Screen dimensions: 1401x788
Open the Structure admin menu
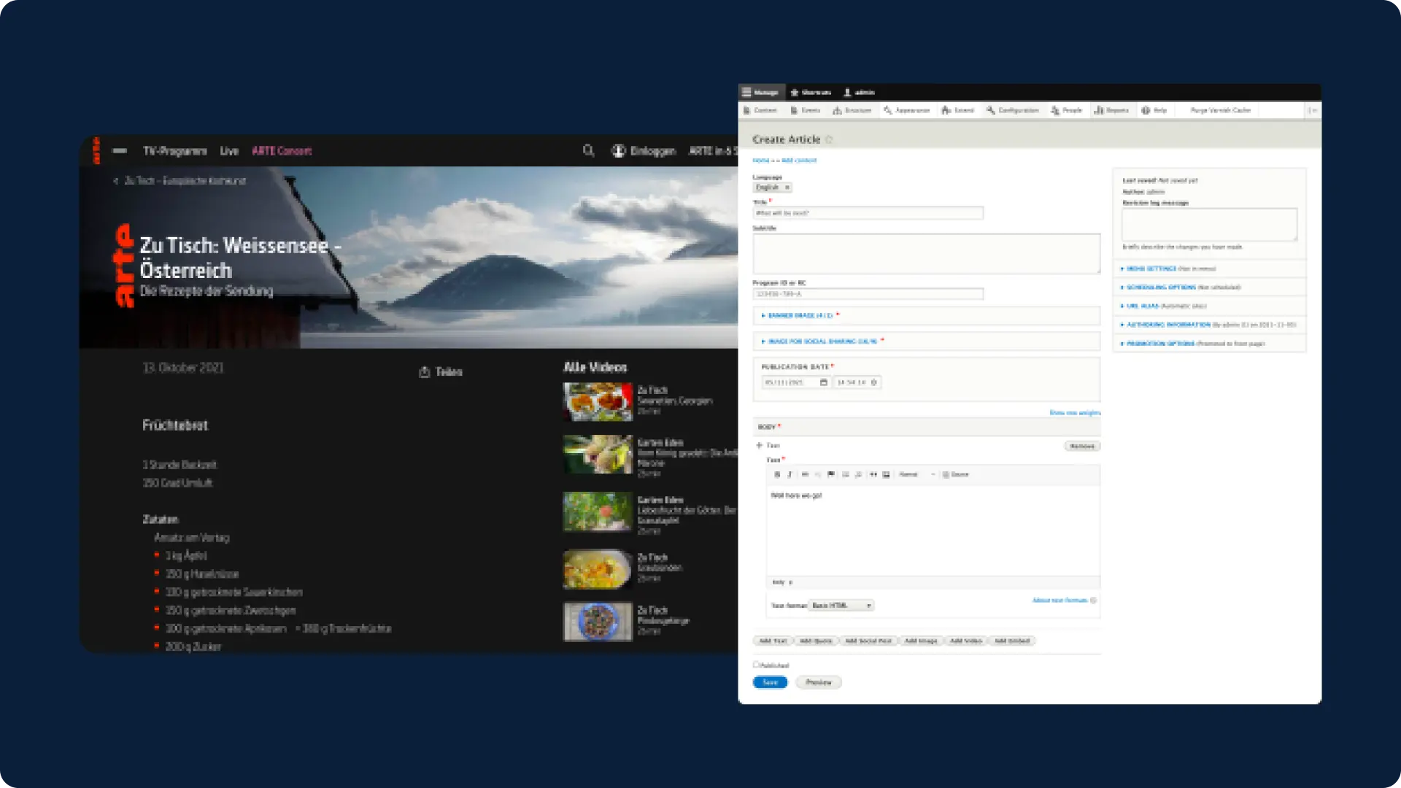pos(852,110)
